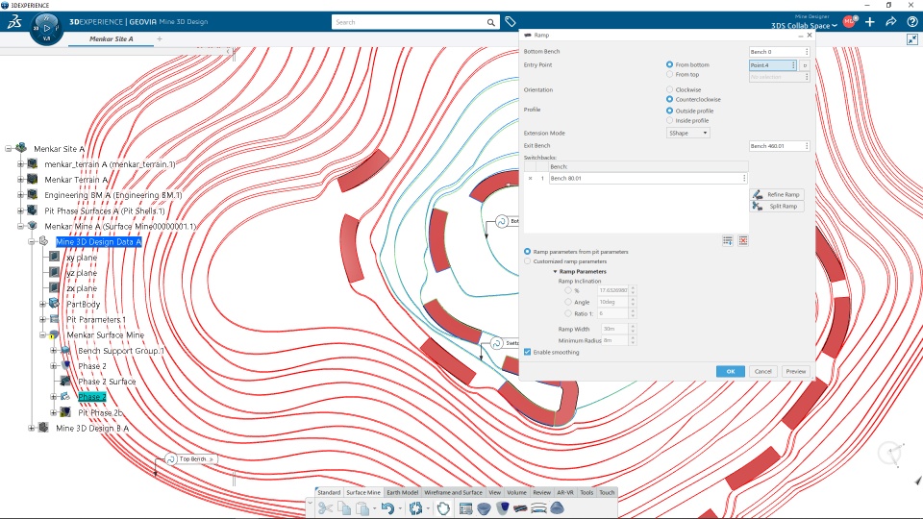
Task: Click the OK button
Action: (x=731, y=371)
